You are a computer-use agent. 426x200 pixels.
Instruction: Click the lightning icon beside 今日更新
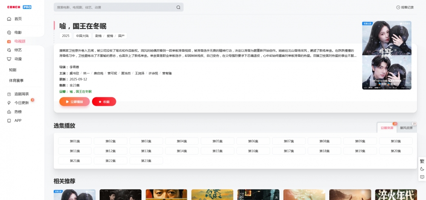click(x=9, y=103)
